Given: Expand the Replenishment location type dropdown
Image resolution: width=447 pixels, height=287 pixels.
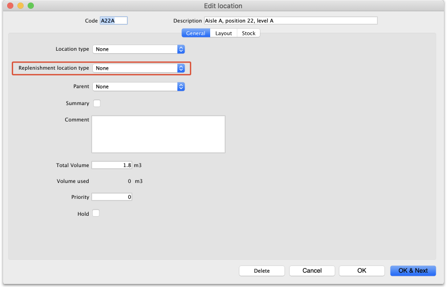Looking at the screenshot, I should tap(138, 68).
